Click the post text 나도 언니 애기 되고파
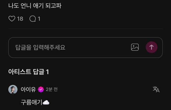Image resolution: width=171 pixels, height=110 pixels. (35, 6)
